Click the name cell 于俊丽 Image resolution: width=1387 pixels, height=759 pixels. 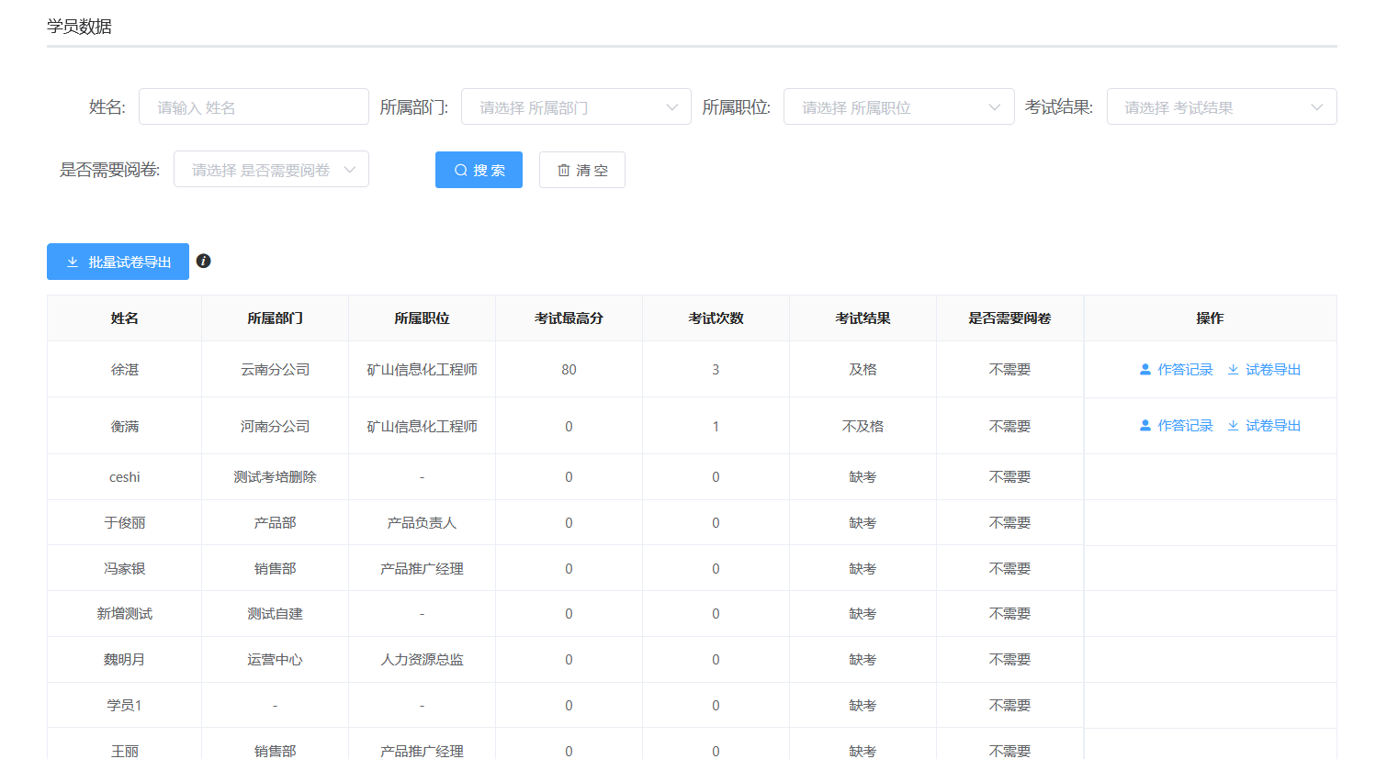[x=125, y=523]
